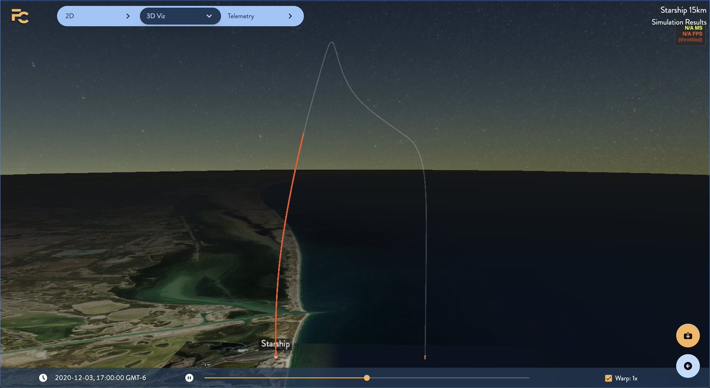The height and width of the screenshot is (388, 710).
Task: Click the back arrow button
Action: [x=688, y=366]
